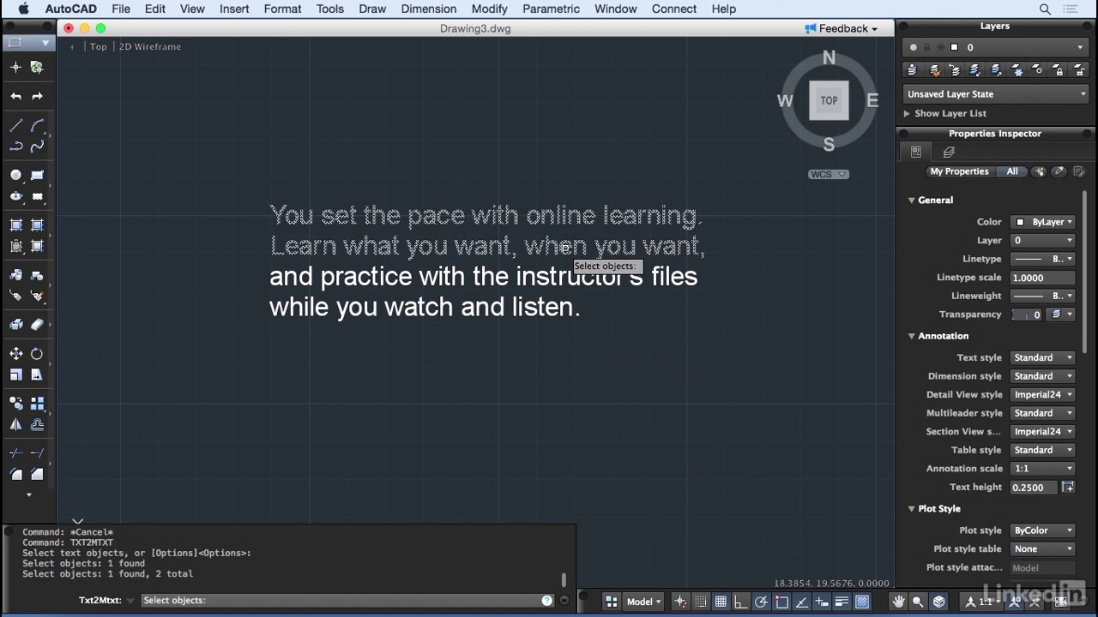Click the TOP face of ViewCube
The height and width of the screenshot is (617, 1098).
click(x=829, y=100)
